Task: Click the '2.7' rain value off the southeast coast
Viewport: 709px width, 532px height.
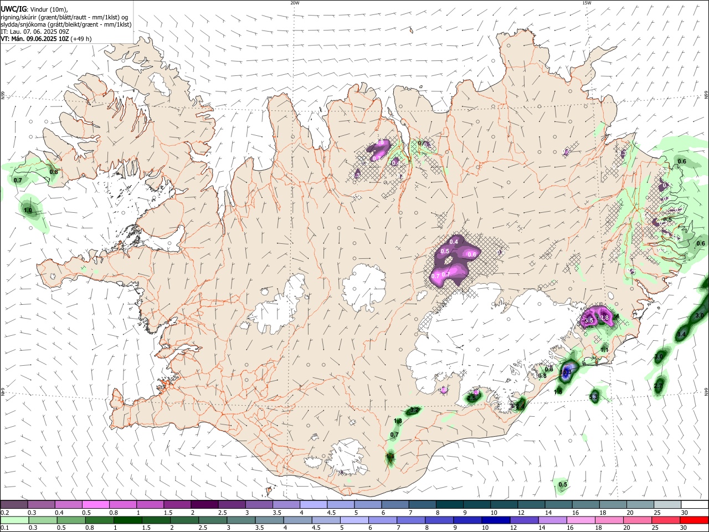Action: point(659,386)
